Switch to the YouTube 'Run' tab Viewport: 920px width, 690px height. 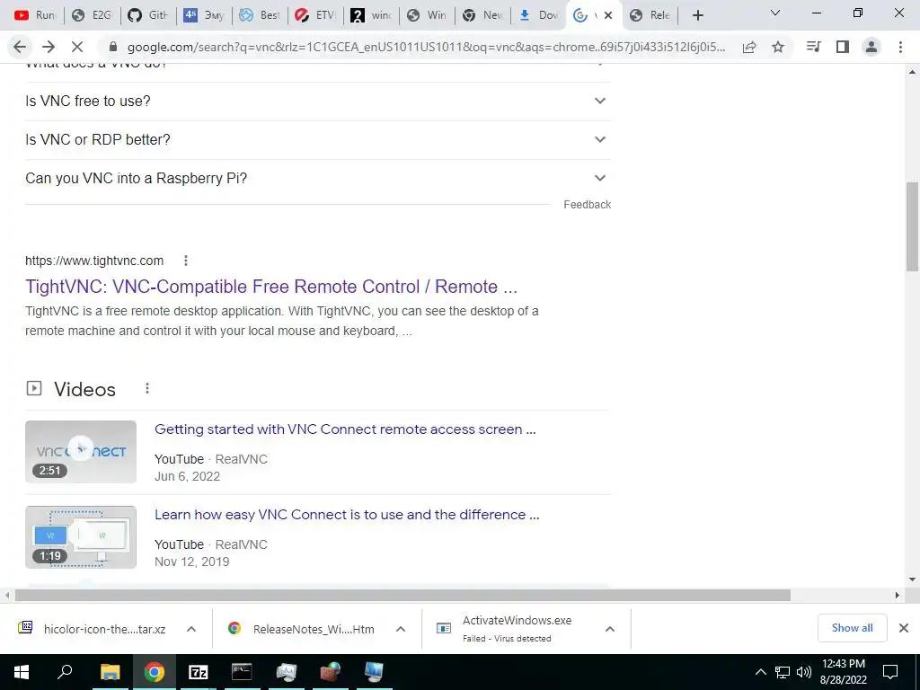(35, 15)
